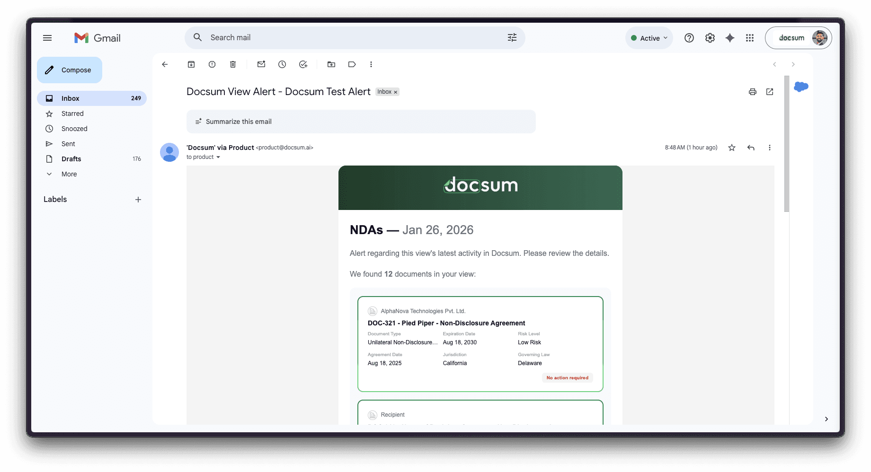This screenshot has width=871, height=472.
Task: Open the Active status dropdown
Action: pos(649,38)
